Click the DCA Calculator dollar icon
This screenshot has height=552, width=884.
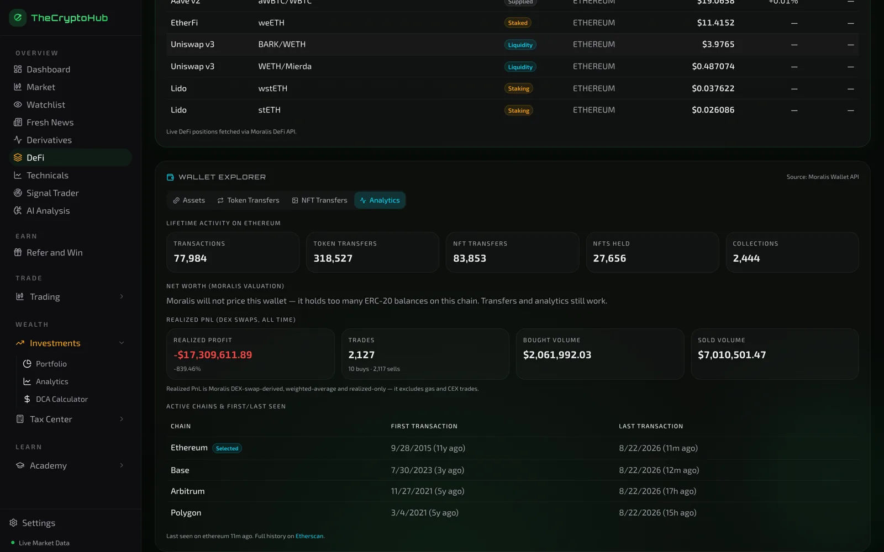click(x=27, y=399)
